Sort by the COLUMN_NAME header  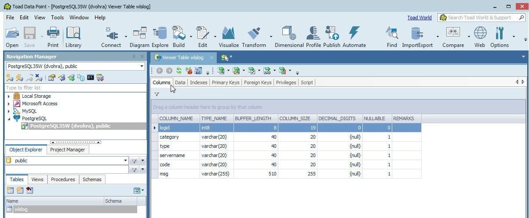[x=178, y=118]
